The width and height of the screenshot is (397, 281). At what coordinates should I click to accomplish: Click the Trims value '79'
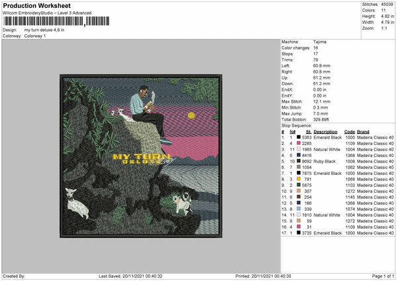point(316,60)
